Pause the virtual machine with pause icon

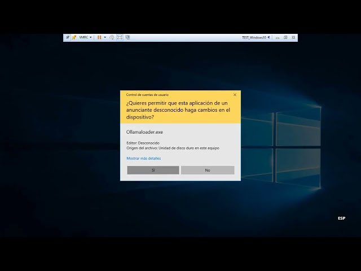(99, 37)
